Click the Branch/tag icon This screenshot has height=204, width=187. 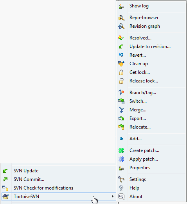[121, 93]
